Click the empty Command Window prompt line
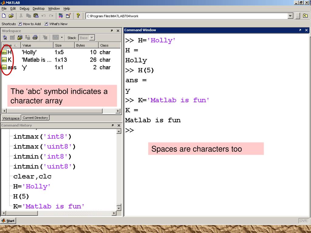This screenshot has height=233, width=311. [x=216, y=130]
